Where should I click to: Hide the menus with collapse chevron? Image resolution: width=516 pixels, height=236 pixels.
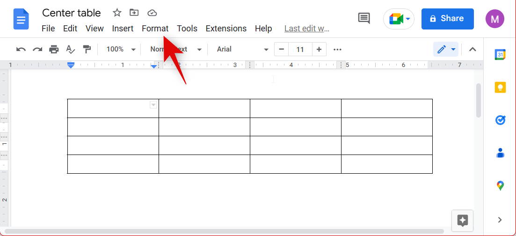tap(472, 50)
